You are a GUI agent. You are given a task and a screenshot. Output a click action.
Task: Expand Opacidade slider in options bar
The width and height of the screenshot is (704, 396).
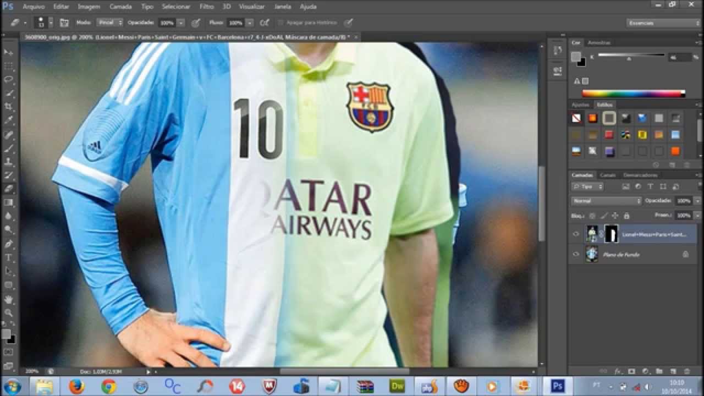point(180,23)
